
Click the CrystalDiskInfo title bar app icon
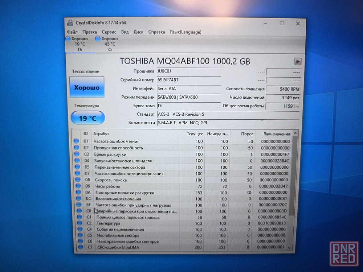(x=70, y=23)
